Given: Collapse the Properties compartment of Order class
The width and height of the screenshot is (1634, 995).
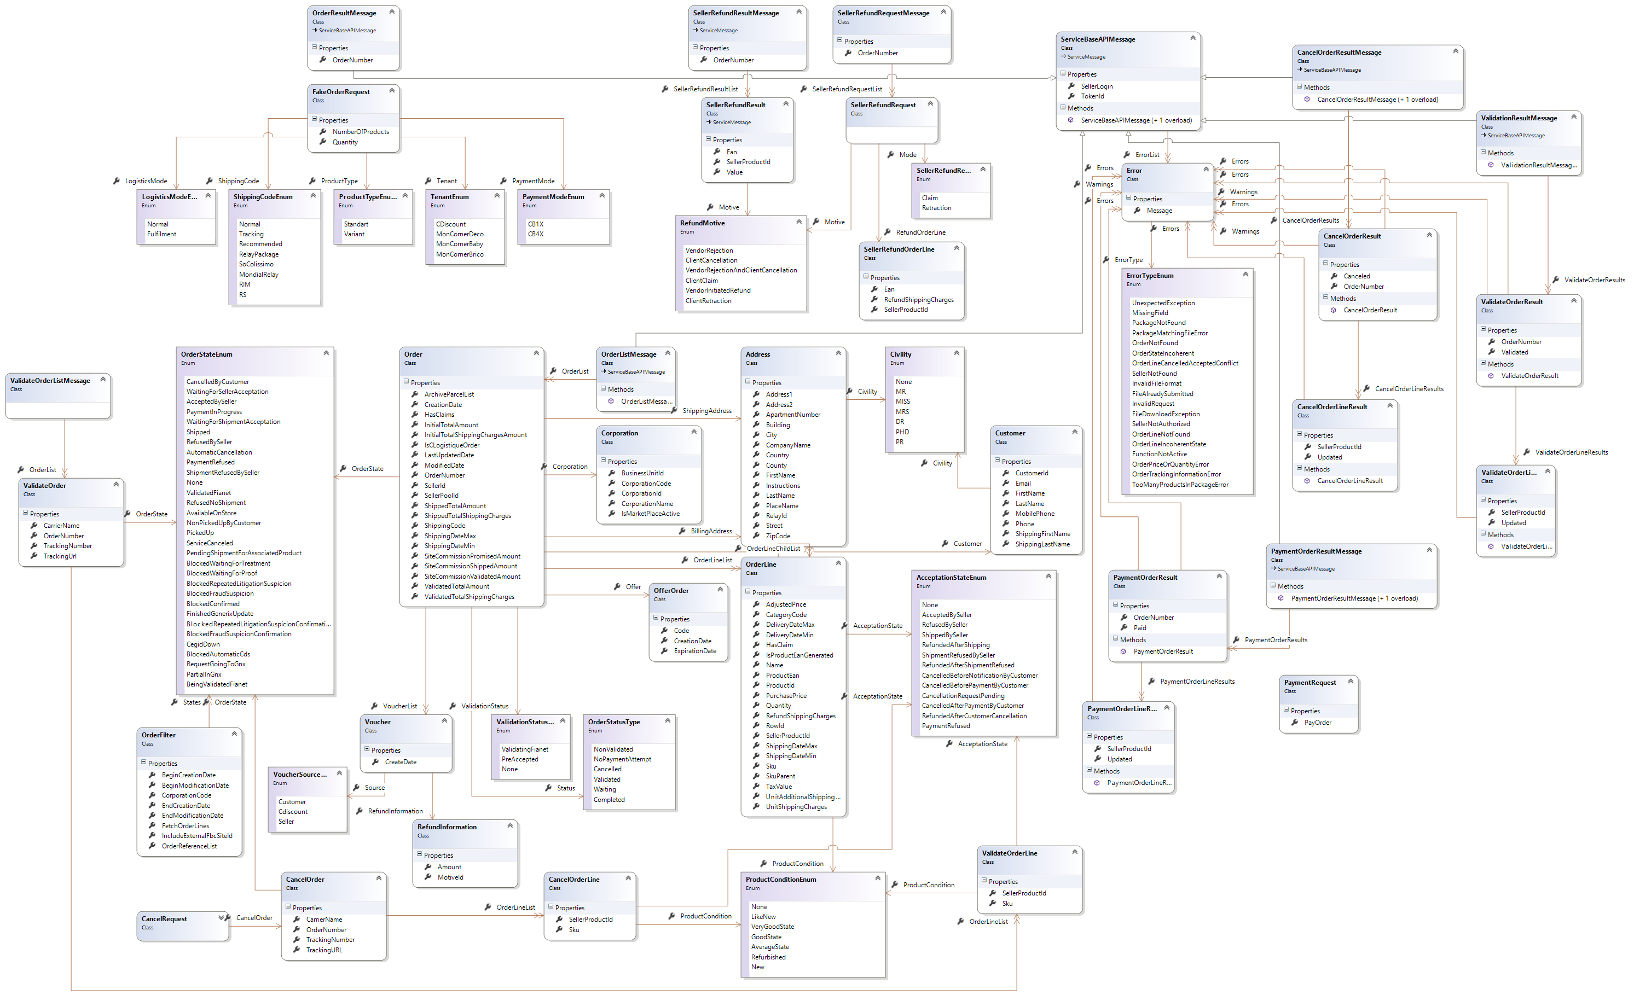Looking at the screenshot, I should tap(406, 382).
